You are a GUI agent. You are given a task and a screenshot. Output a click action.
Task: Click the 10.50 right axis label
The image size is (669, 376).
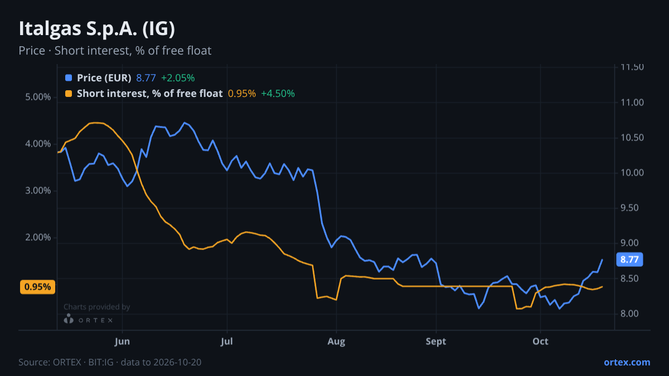[632, 138]
